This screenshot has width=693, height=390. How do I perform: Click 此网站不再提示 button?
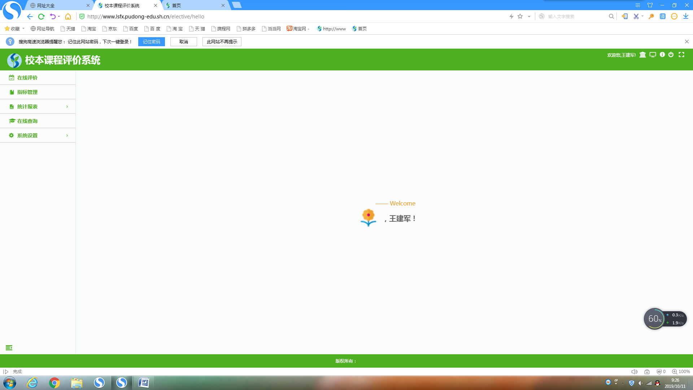tap(222, 42)
